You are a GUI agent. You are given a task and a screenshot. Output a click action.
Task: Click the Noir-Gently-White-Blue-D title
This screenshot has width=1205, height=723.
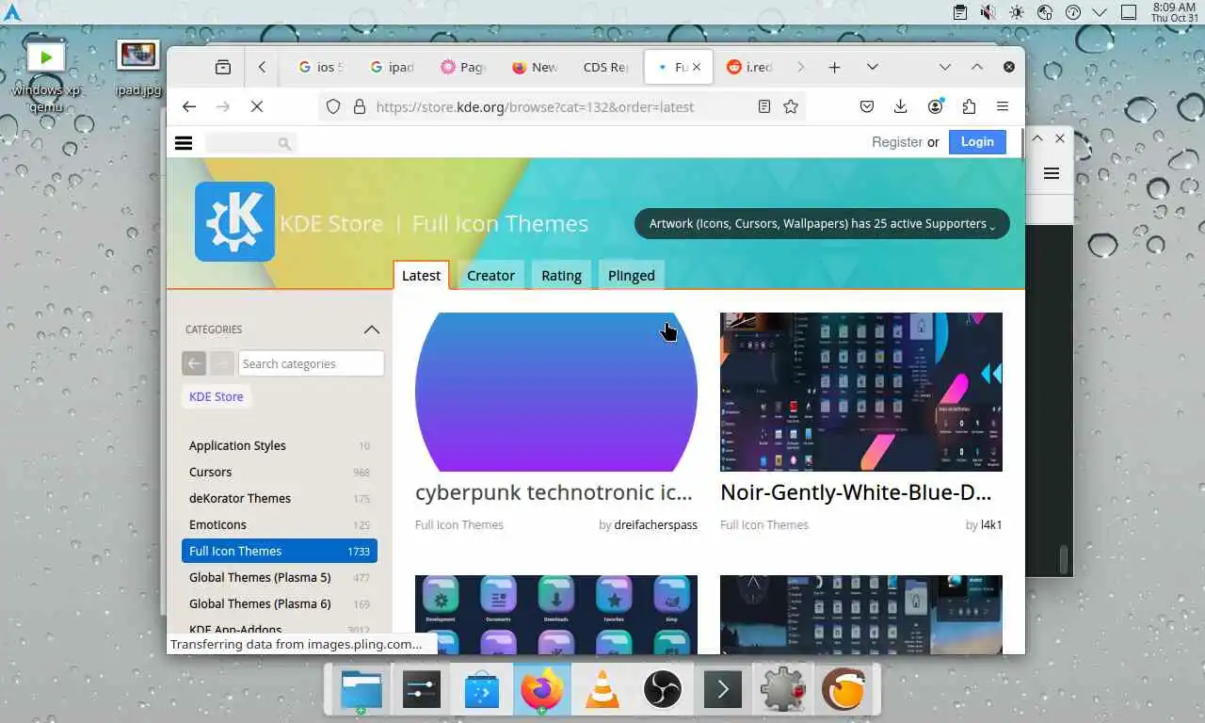tap(856, 492)
